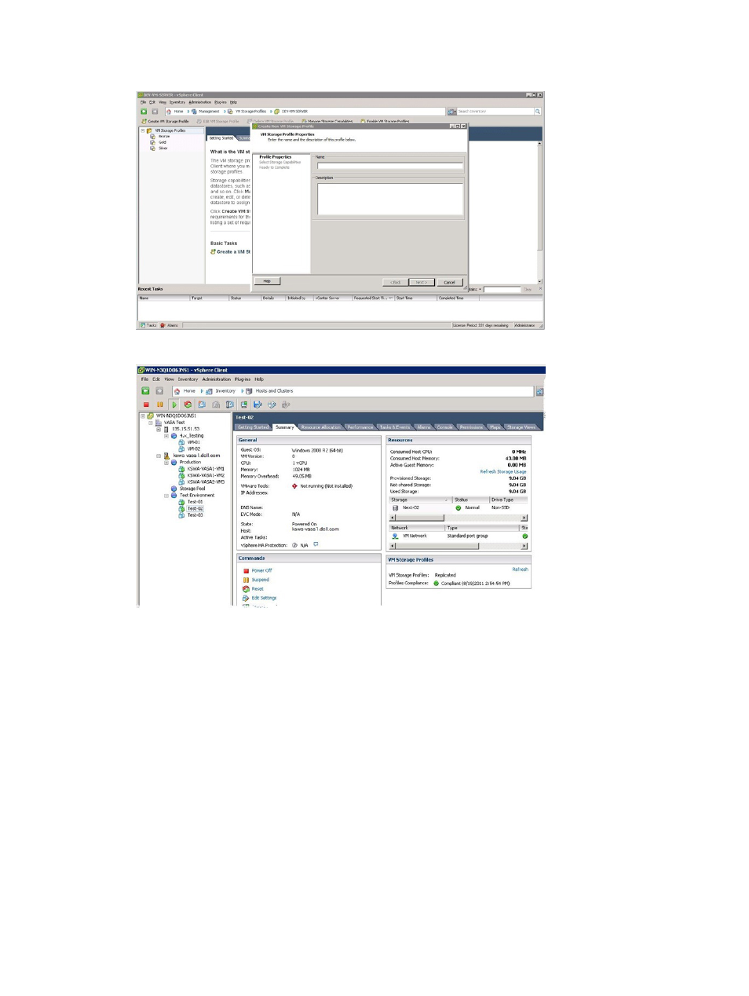
Task: Collapse the VM Storage Profiles tree node
Action: (142, 130)
